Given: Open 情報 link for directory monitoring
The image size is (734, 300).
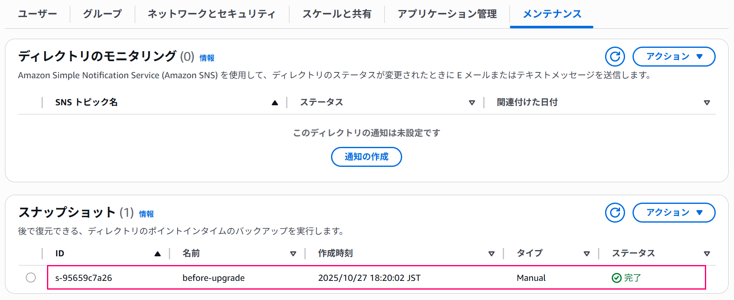Looking at the screenshot, I should point(207,58).
